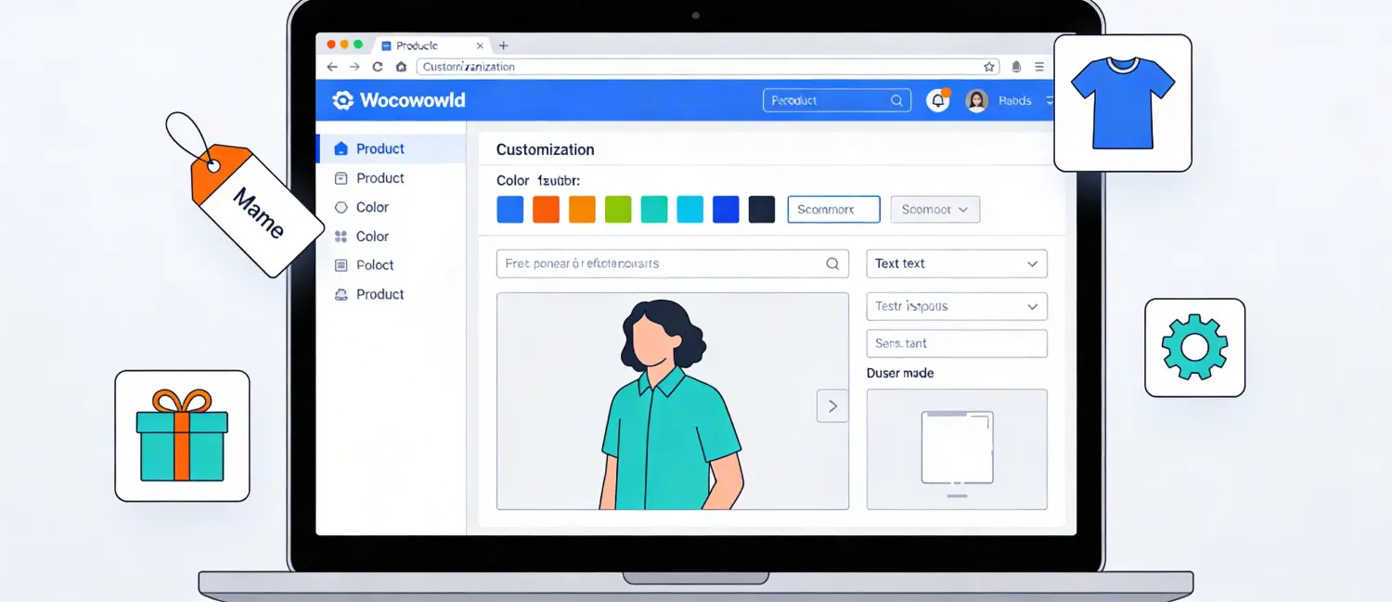Open the Scomoot dropdown
1392x602 pixels.
click(x=934, y=210)
